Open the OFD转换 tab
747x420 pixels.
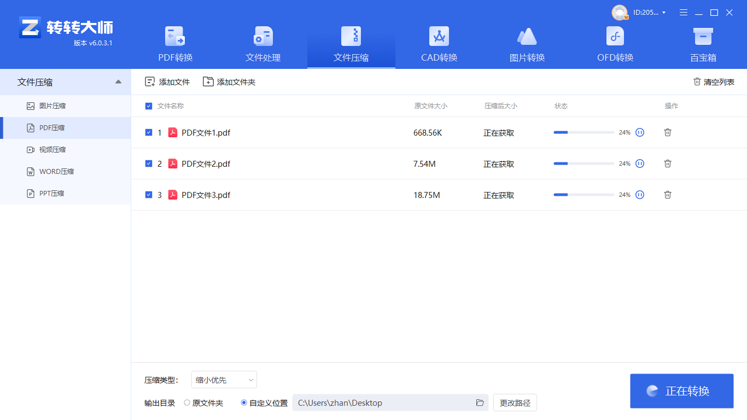[615, 45]
